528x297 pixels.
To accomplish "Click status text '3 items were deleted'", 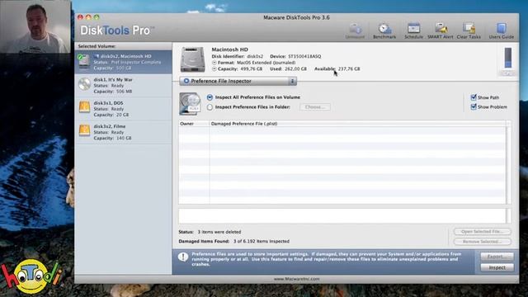I will (219, 232).
